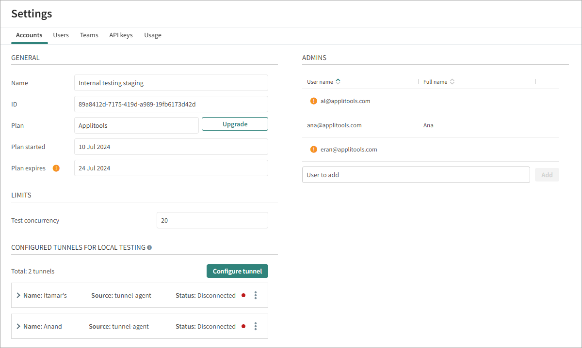Open the three-dot menu for Itamar's tunnel
This screenshot has height=348, width=582.
click(256, 295)
